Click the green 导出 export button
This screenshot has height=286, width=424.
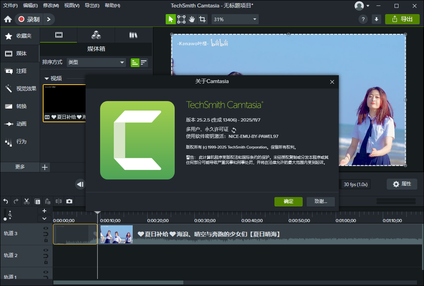(x=402, y=19)
